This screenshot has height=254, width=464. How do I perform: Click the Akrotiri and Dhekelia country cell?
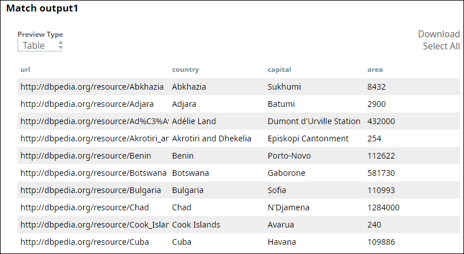[x=212, y=138]
